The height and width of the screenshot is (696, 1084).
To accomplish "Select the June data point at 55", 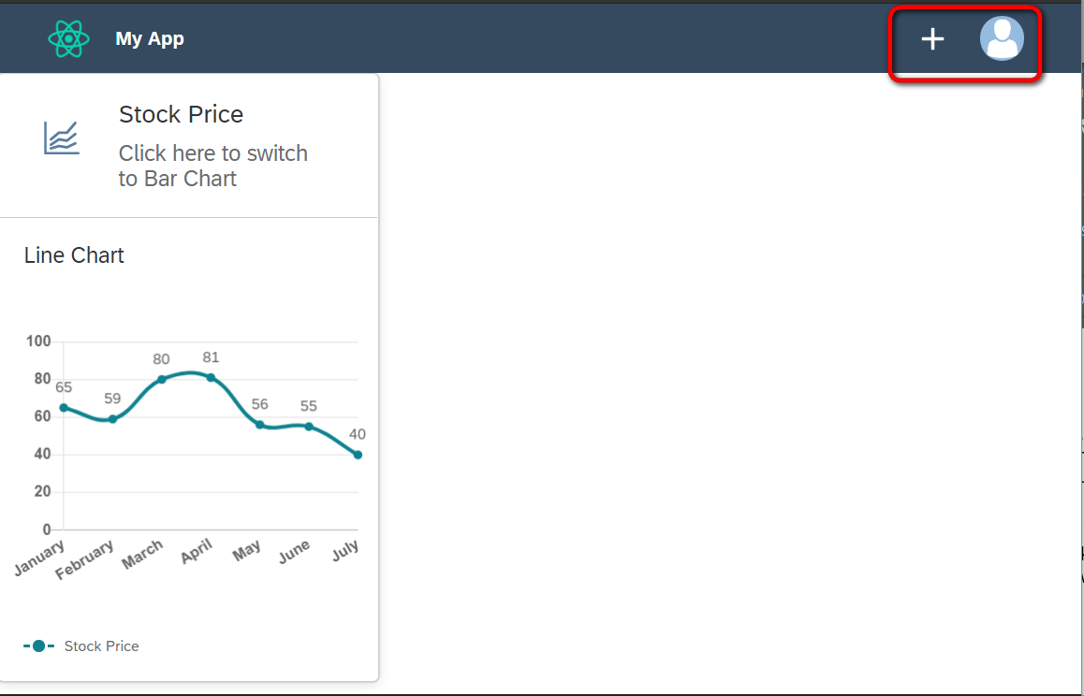I will tap(309, 426).
